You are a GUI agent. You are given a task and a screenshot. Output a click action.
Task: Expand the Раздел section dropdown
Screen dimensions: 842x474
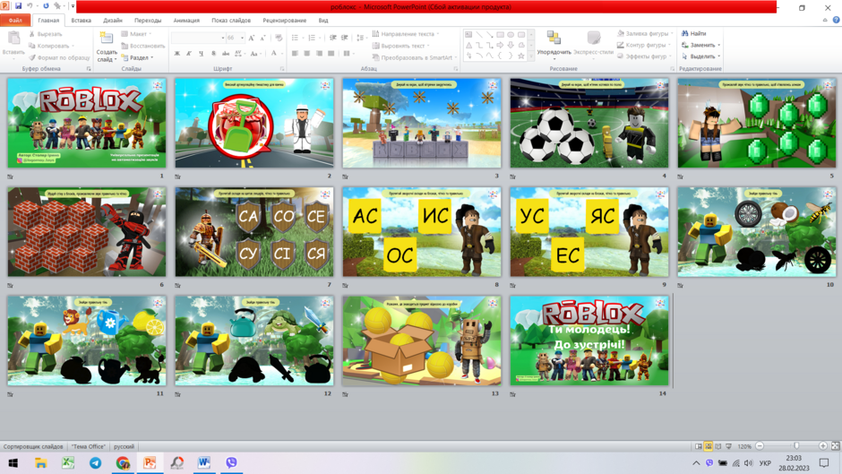pos(138,57)
